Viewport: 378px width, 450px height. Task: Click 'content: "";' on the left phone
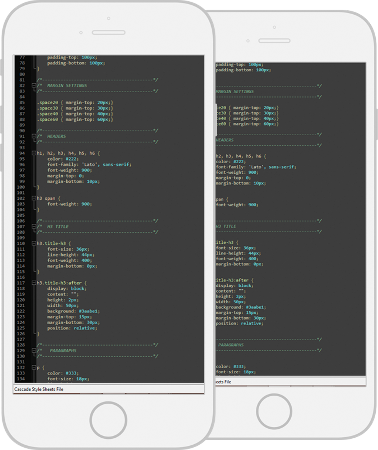(63, 294)
